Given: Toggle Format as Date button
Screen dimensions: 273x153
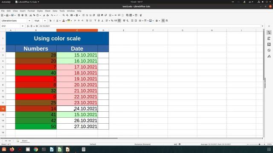Looking at the screenshot, I should coord(119,21).
